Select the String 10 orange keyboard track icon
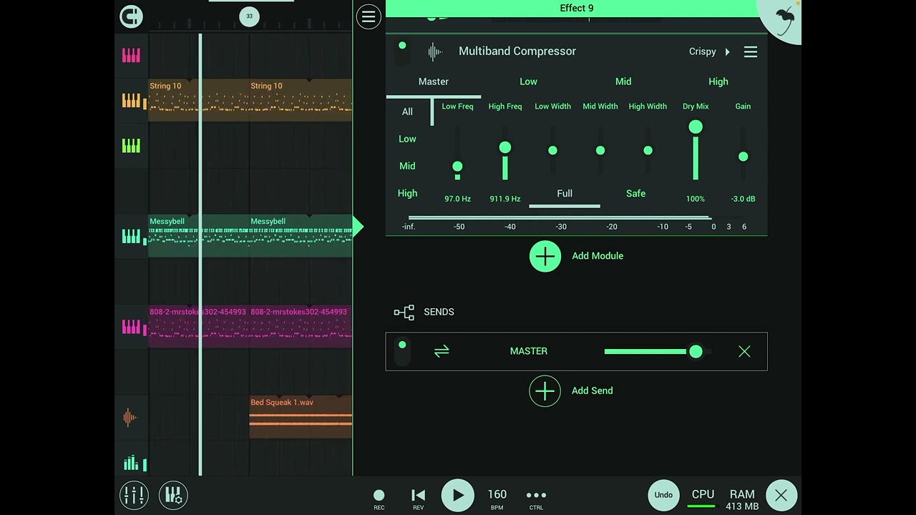The width and height of the screenshot is (916, 515). pos(132,101)
